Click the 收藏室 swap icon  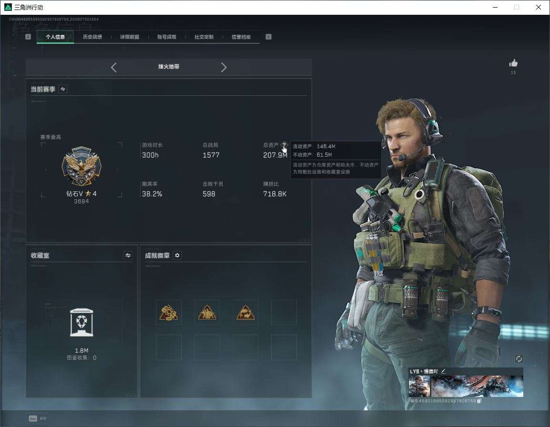point(128,255)
